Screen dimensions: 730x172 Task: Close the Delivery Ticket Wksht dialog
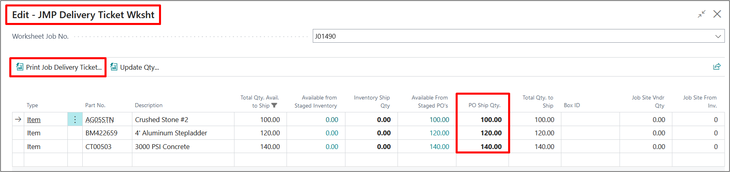(717, 14)
